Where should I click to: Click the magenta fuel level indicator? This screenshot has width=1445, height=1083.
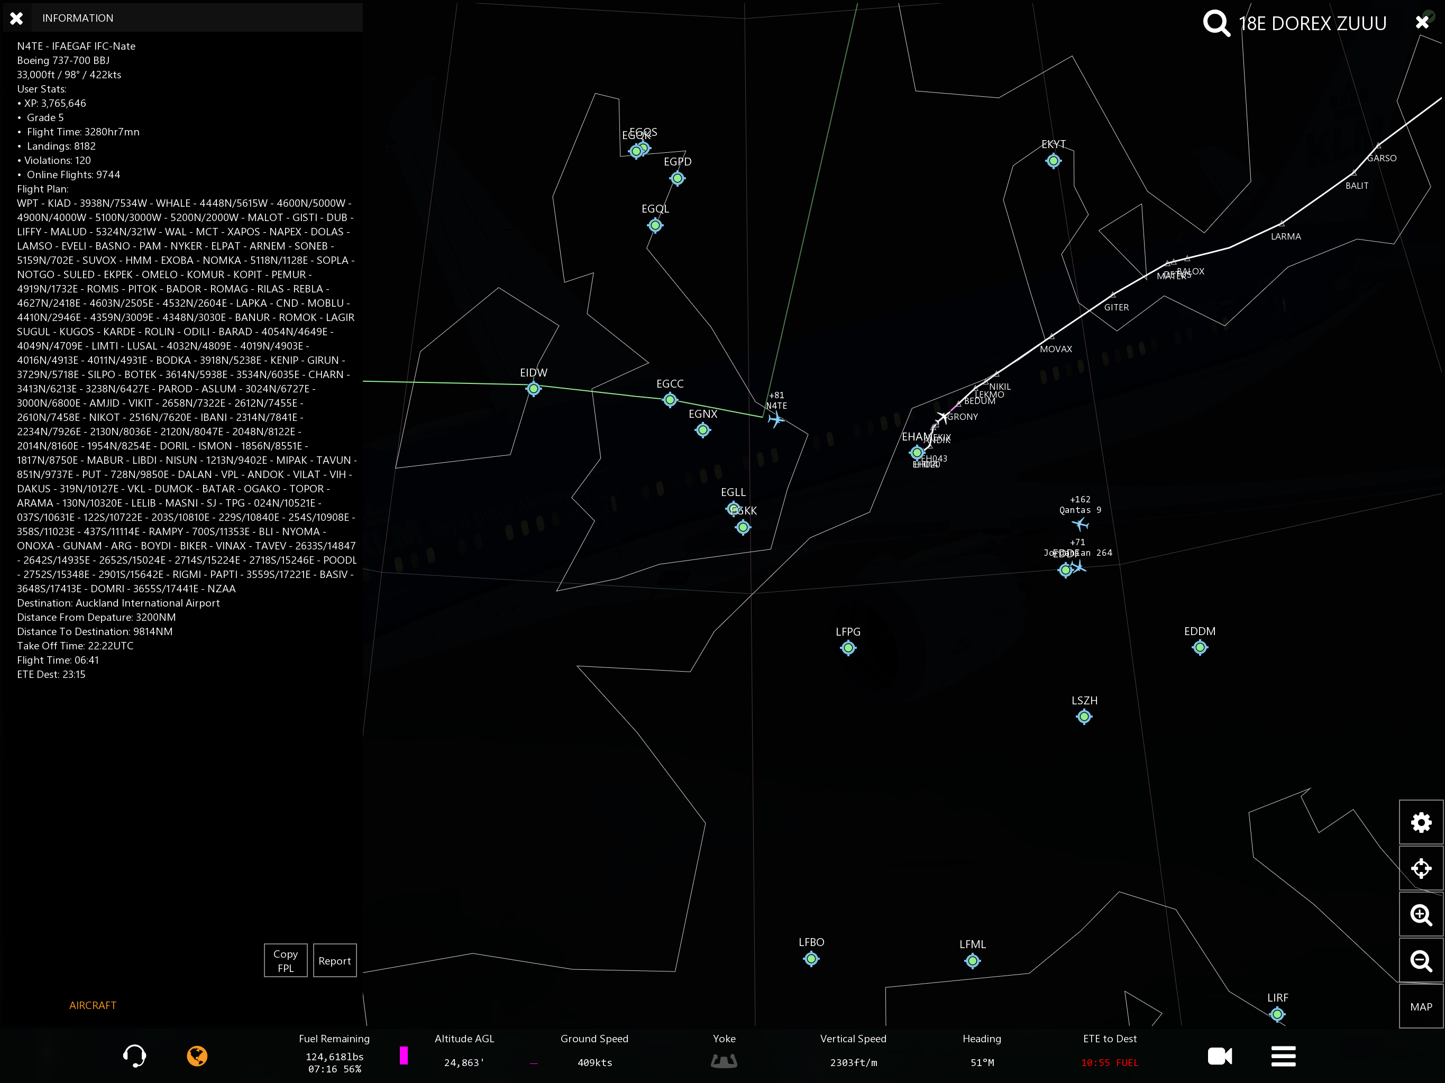click(404, 1056)
